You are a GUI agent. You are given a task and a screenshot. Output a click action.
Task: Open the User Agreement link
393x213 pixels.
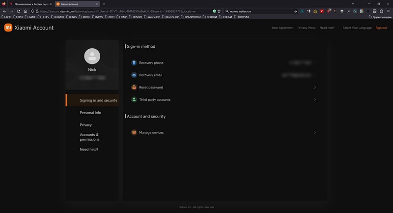point(282,28)
